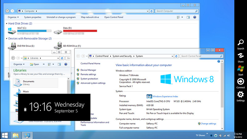Screen dimensions: 247x139
Task: Go back in Computer window
Action: pos(7,11)
